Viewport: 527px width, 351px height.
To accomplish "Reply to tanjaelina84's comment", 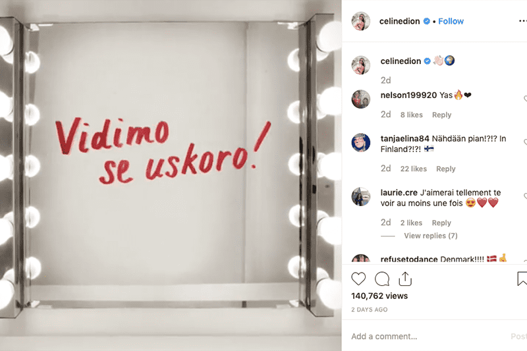I will pos(446,169).
